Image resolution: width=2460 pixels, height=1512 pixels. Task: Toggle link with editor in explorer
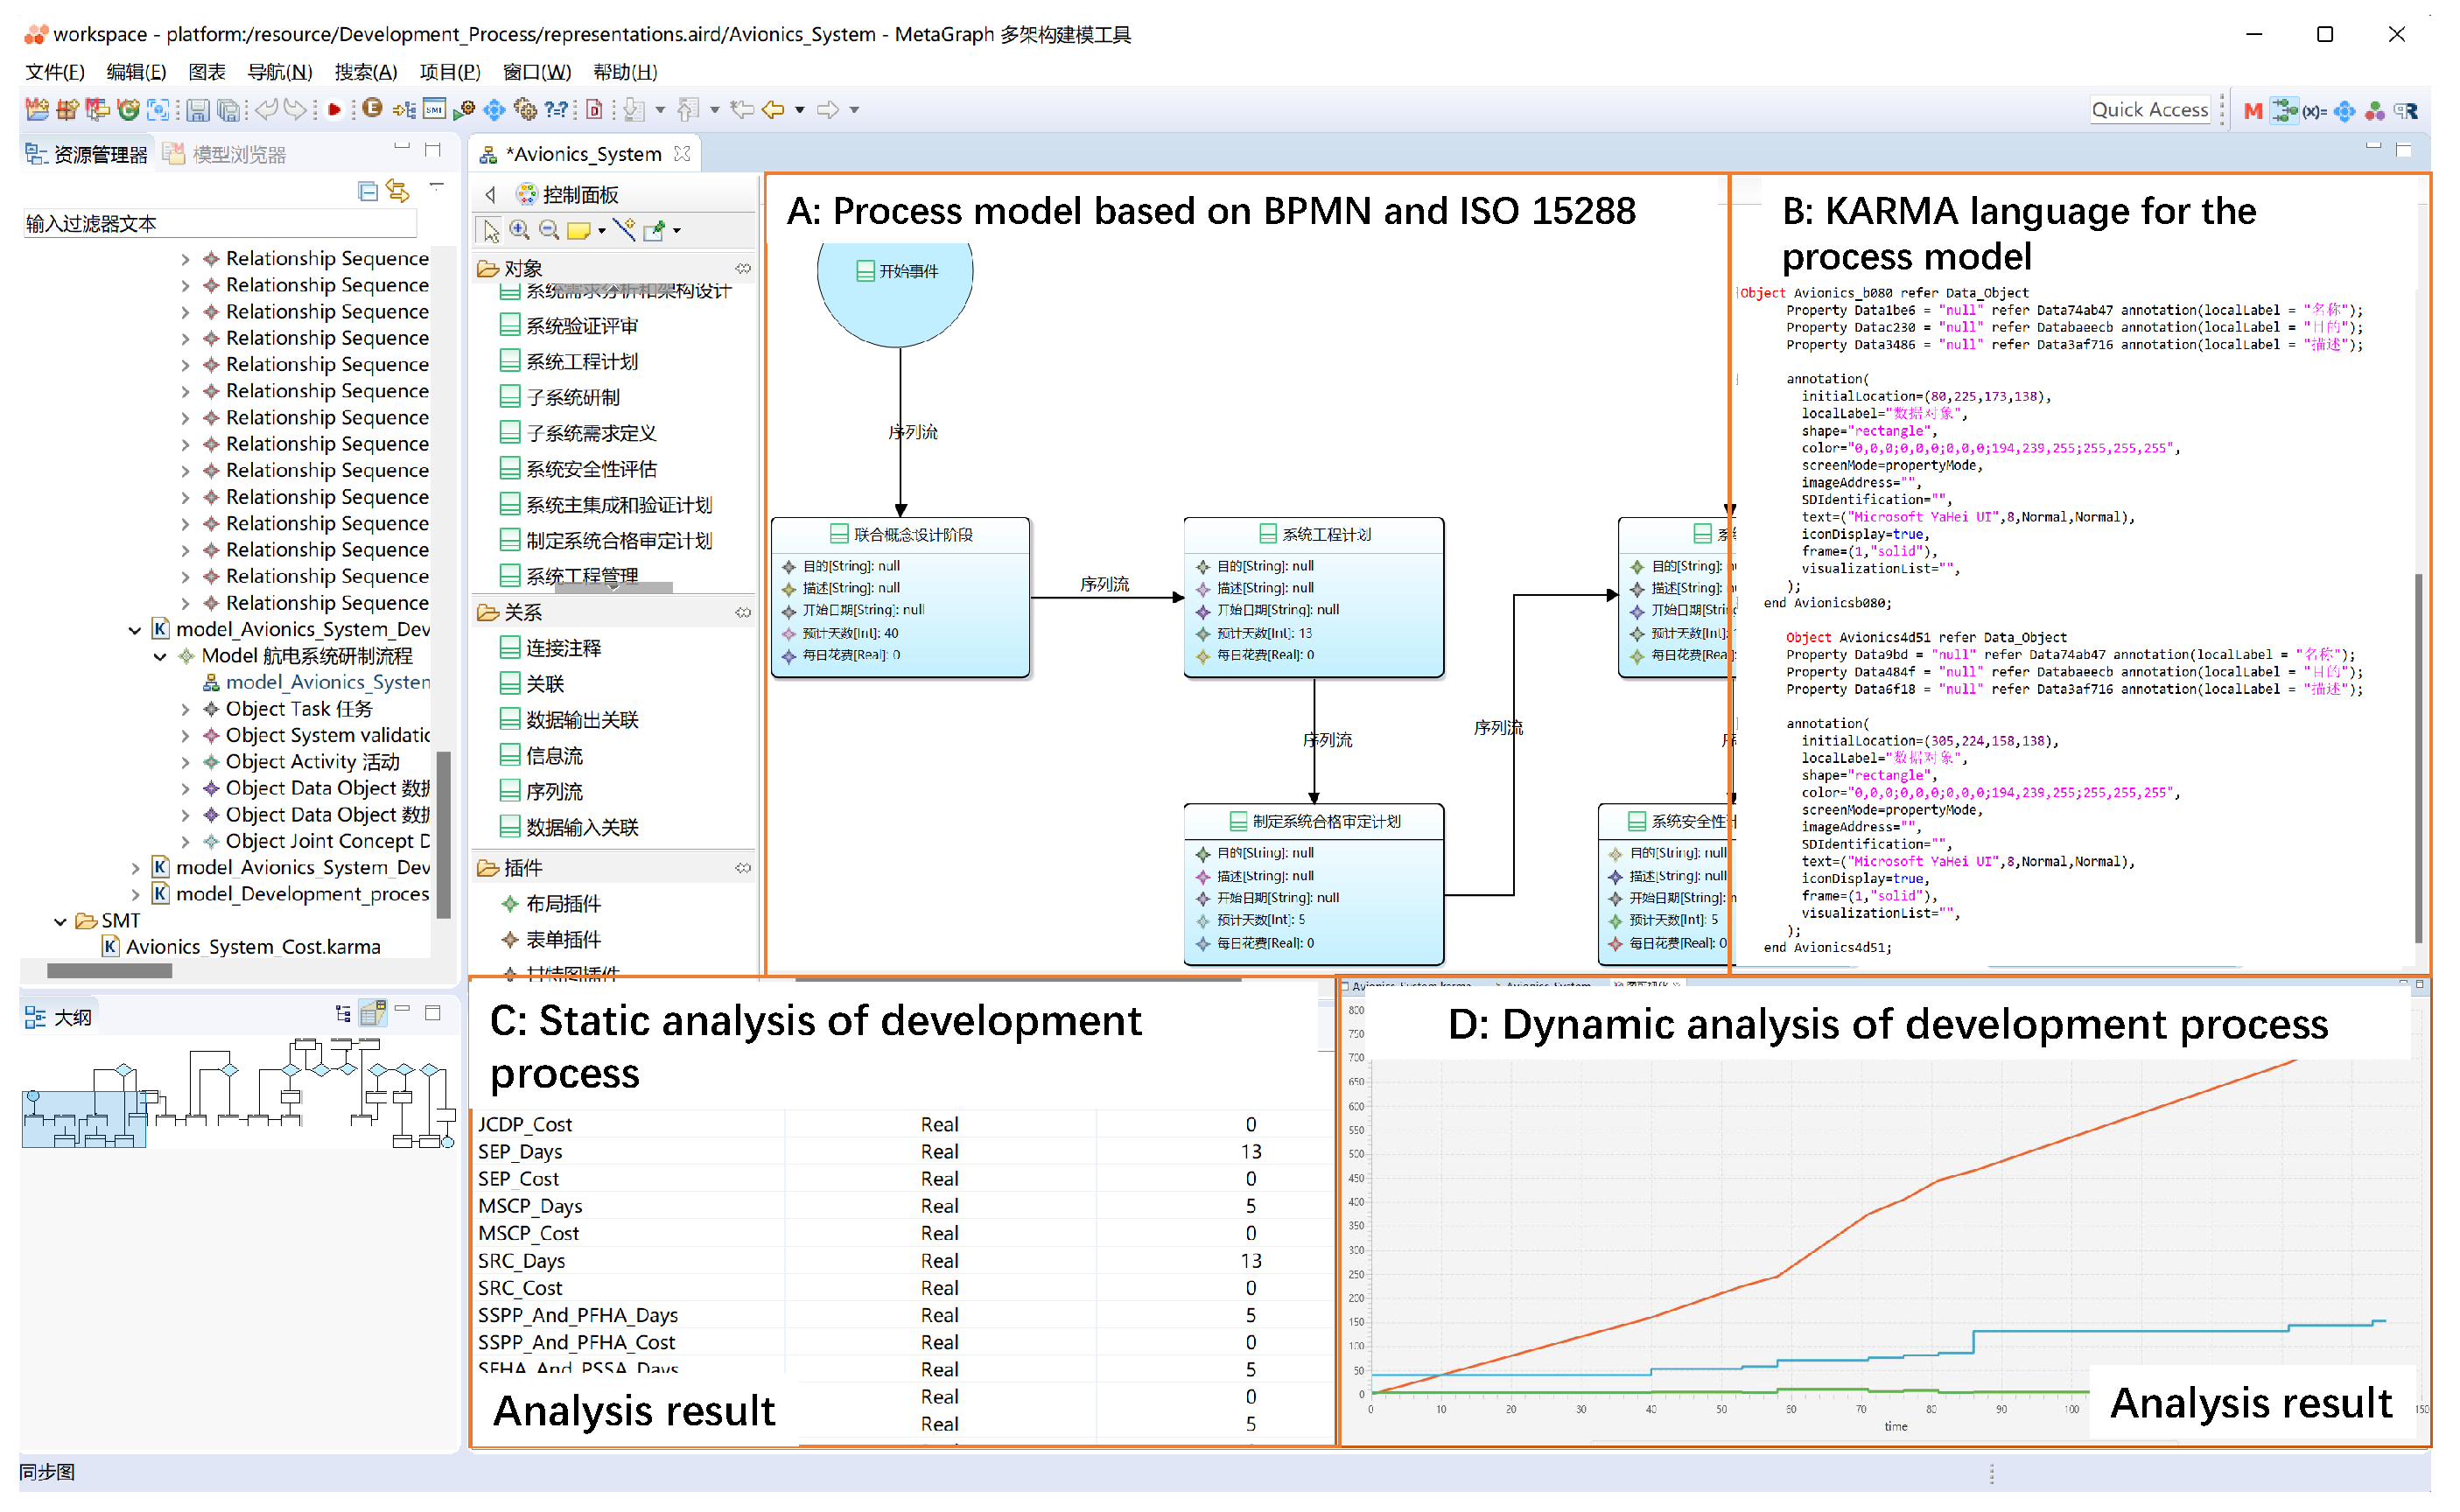click(x=398, y=191)
